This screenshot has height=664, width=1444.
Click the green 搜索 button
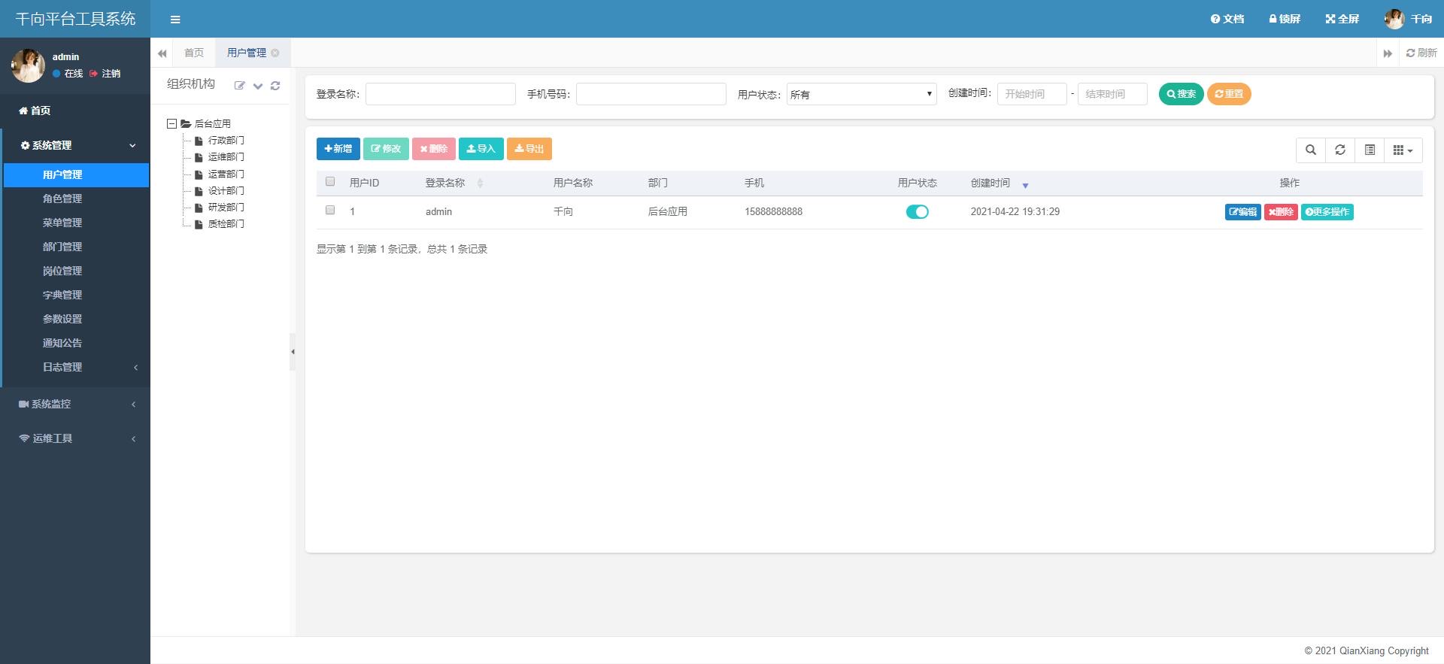tap(1181, 94)
